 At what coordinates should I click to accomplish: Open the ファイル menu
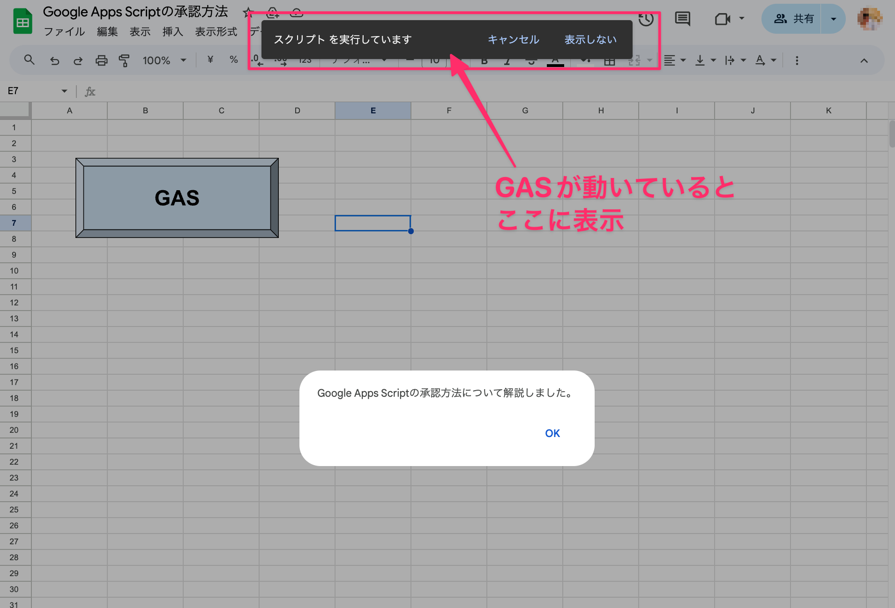(x=64, y=32)
